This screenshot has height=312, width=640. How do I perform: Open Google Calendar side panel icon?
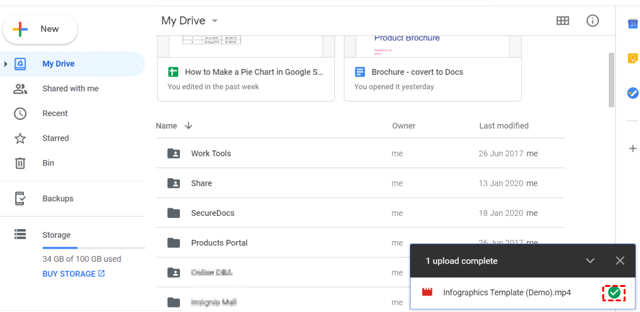632,24
